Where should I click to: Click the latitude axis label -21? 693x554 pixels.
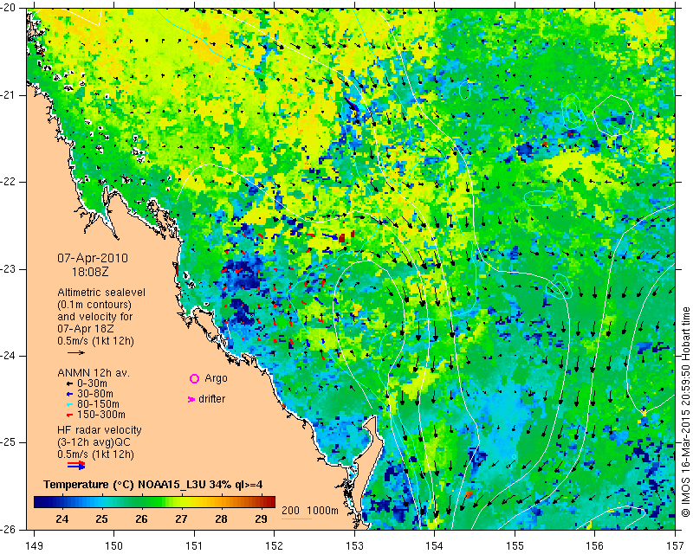pos(8,95)
